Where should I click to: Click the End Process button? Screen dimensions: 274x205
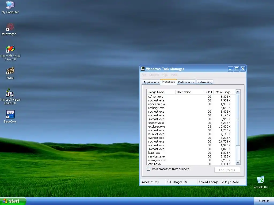(227, 170)
